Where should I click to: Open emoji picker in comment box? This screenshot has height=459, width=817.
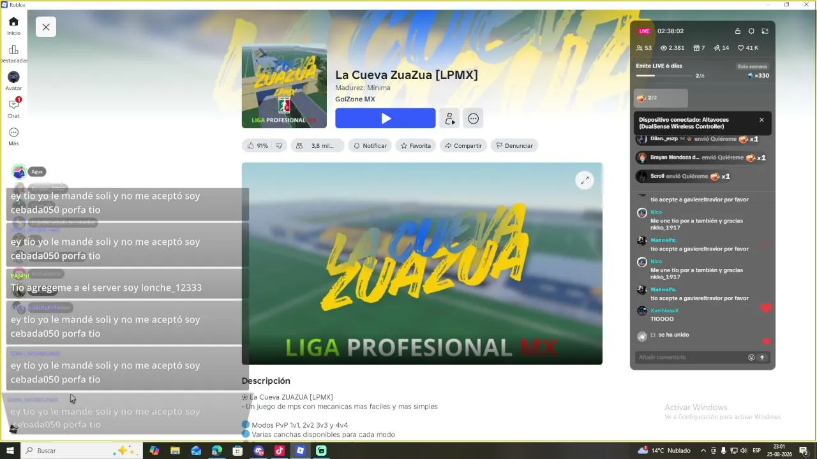tap(751, 358)
